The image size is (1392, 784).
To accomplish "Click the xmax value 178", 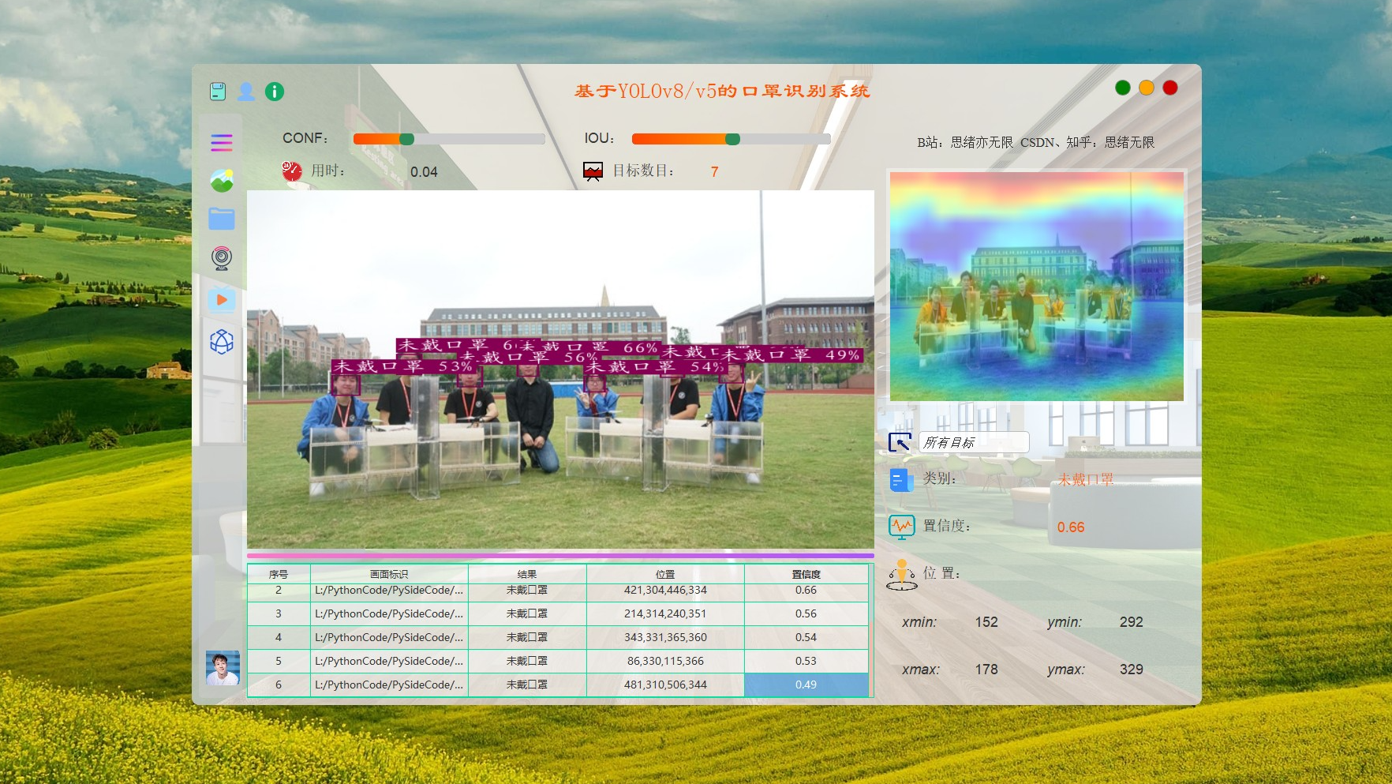I will [986, 670].
